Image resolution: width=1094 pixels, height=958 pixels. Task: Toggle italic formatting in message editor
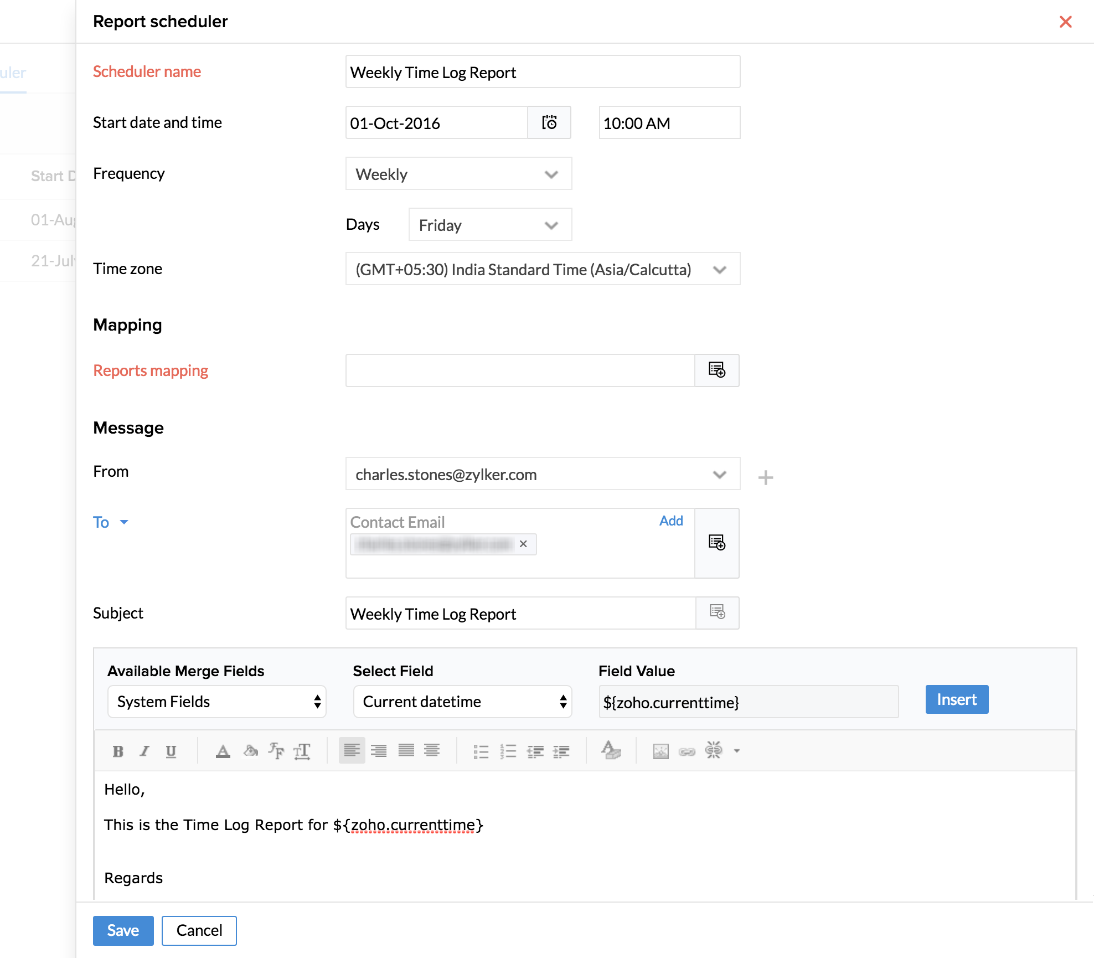tap(145, 751)
